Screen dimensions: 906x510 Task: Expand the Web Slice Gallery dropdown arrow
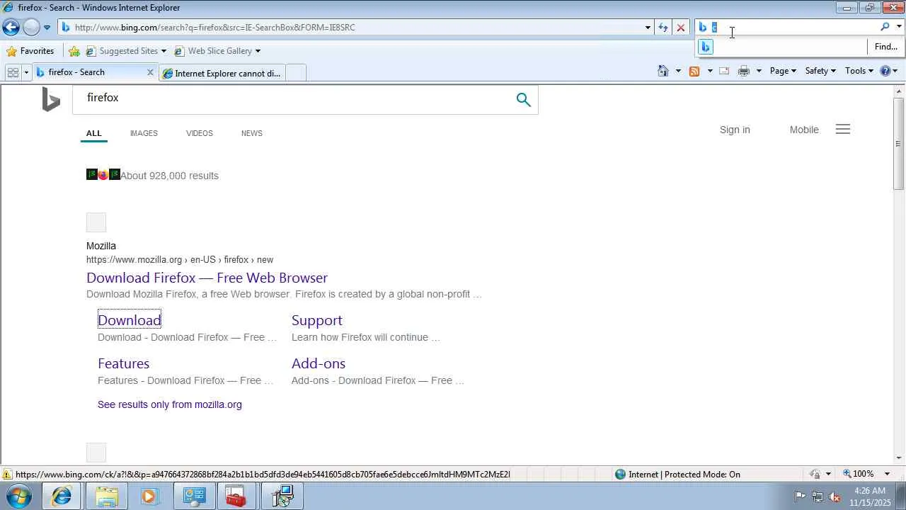tap(258, 51)
